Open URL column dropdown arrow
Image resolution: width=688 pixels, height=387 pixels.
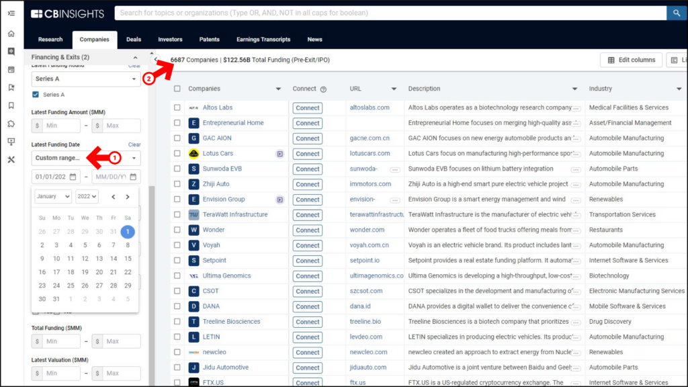coord(394,89)
